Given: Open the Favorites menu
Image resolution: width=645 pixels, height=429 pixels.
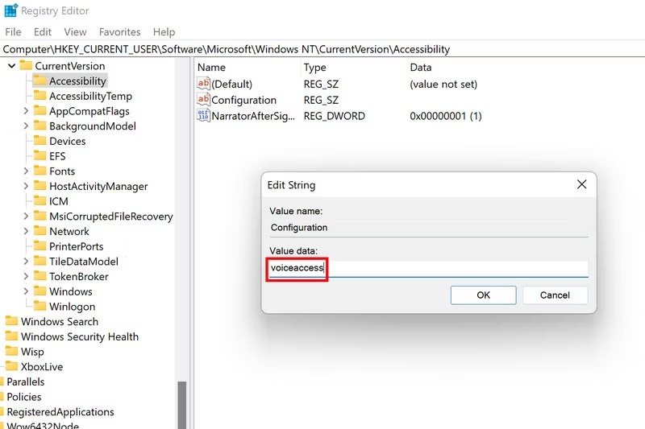Looking at the screenshot, I should coord(119,32).
